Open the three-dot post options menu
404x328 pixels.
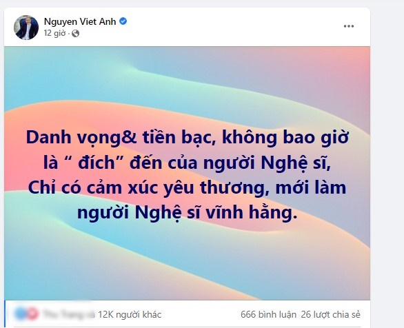coord(349,26)
